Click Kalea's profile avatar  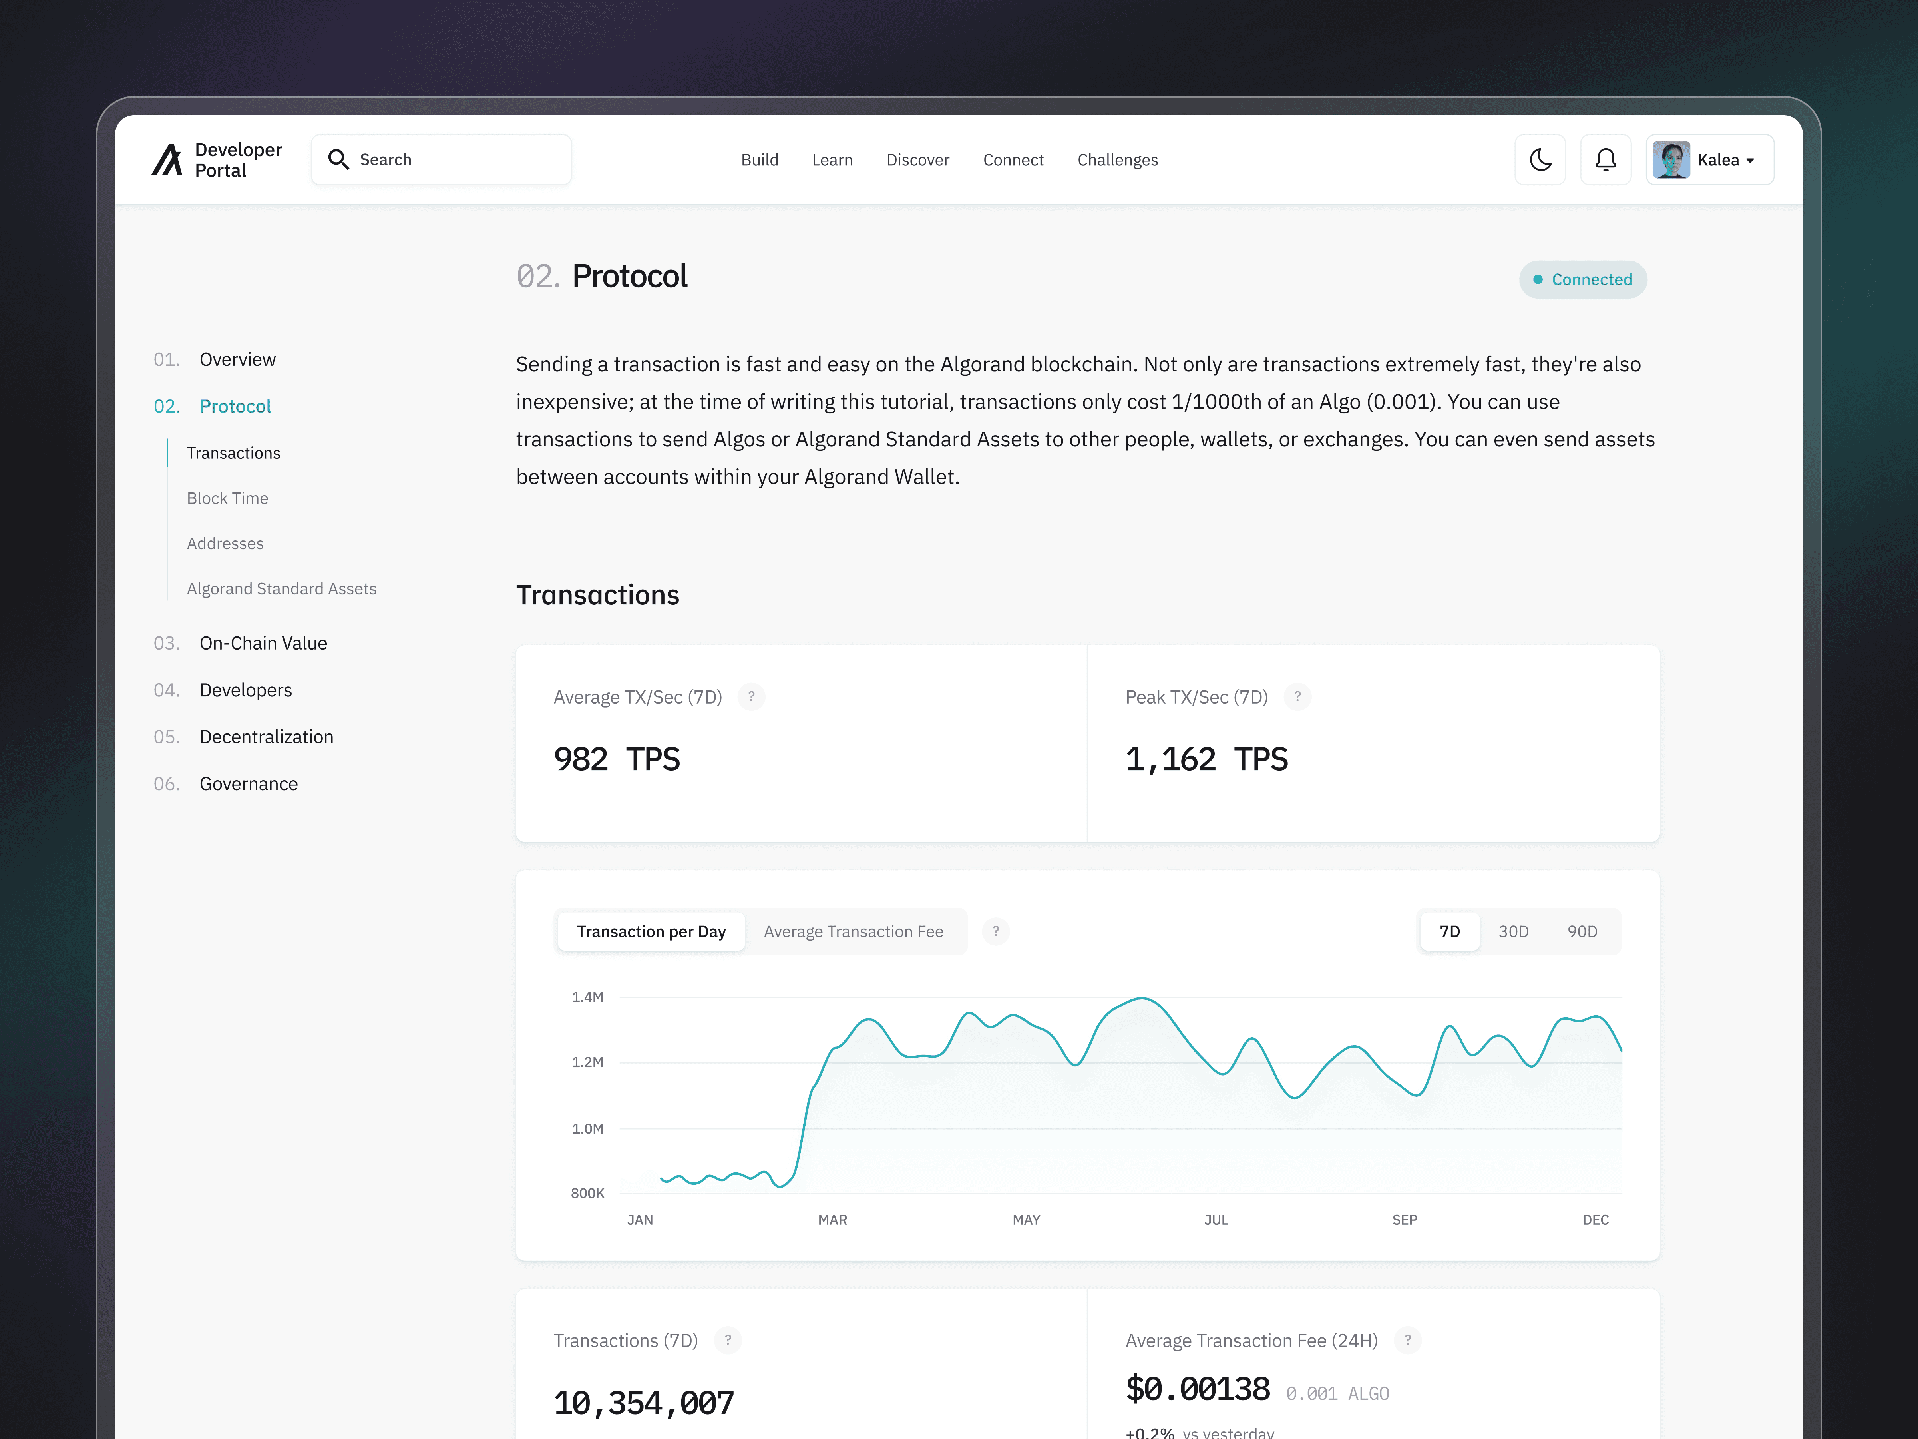pyautogui.click(x=1671, y=159)
